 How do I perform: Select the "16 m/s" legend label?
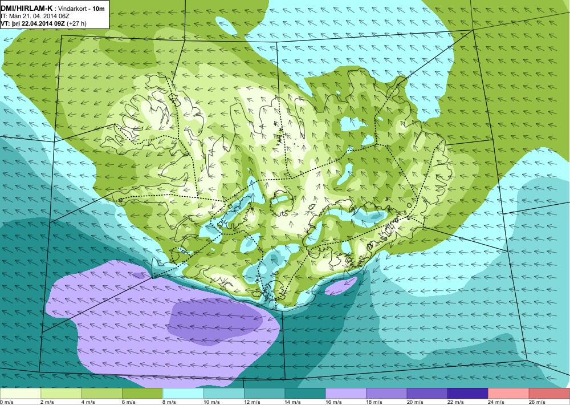333,402
